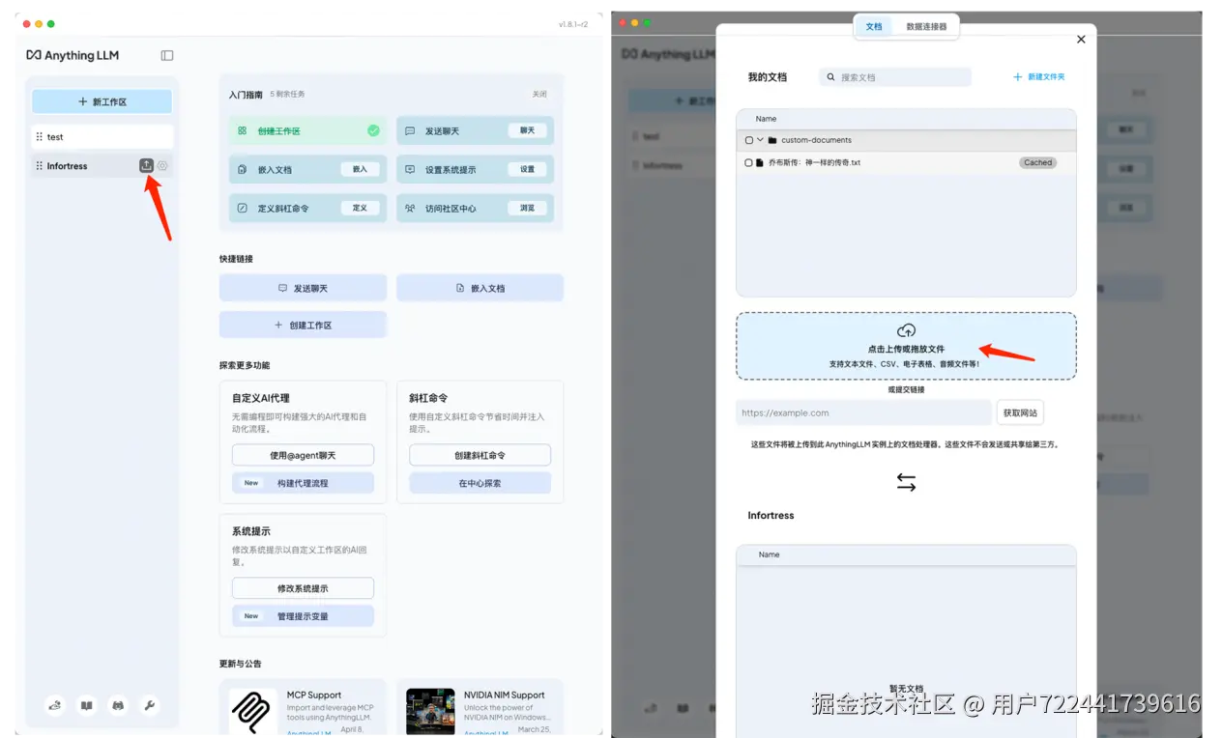
Task: Click the 浏览 button next to 访问社区中心
Action: click(x=527, y=208)
